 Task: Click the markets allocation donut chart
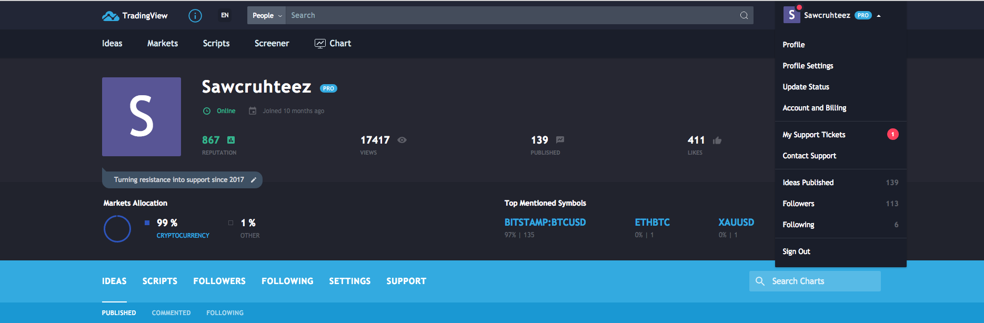point(117,229)
